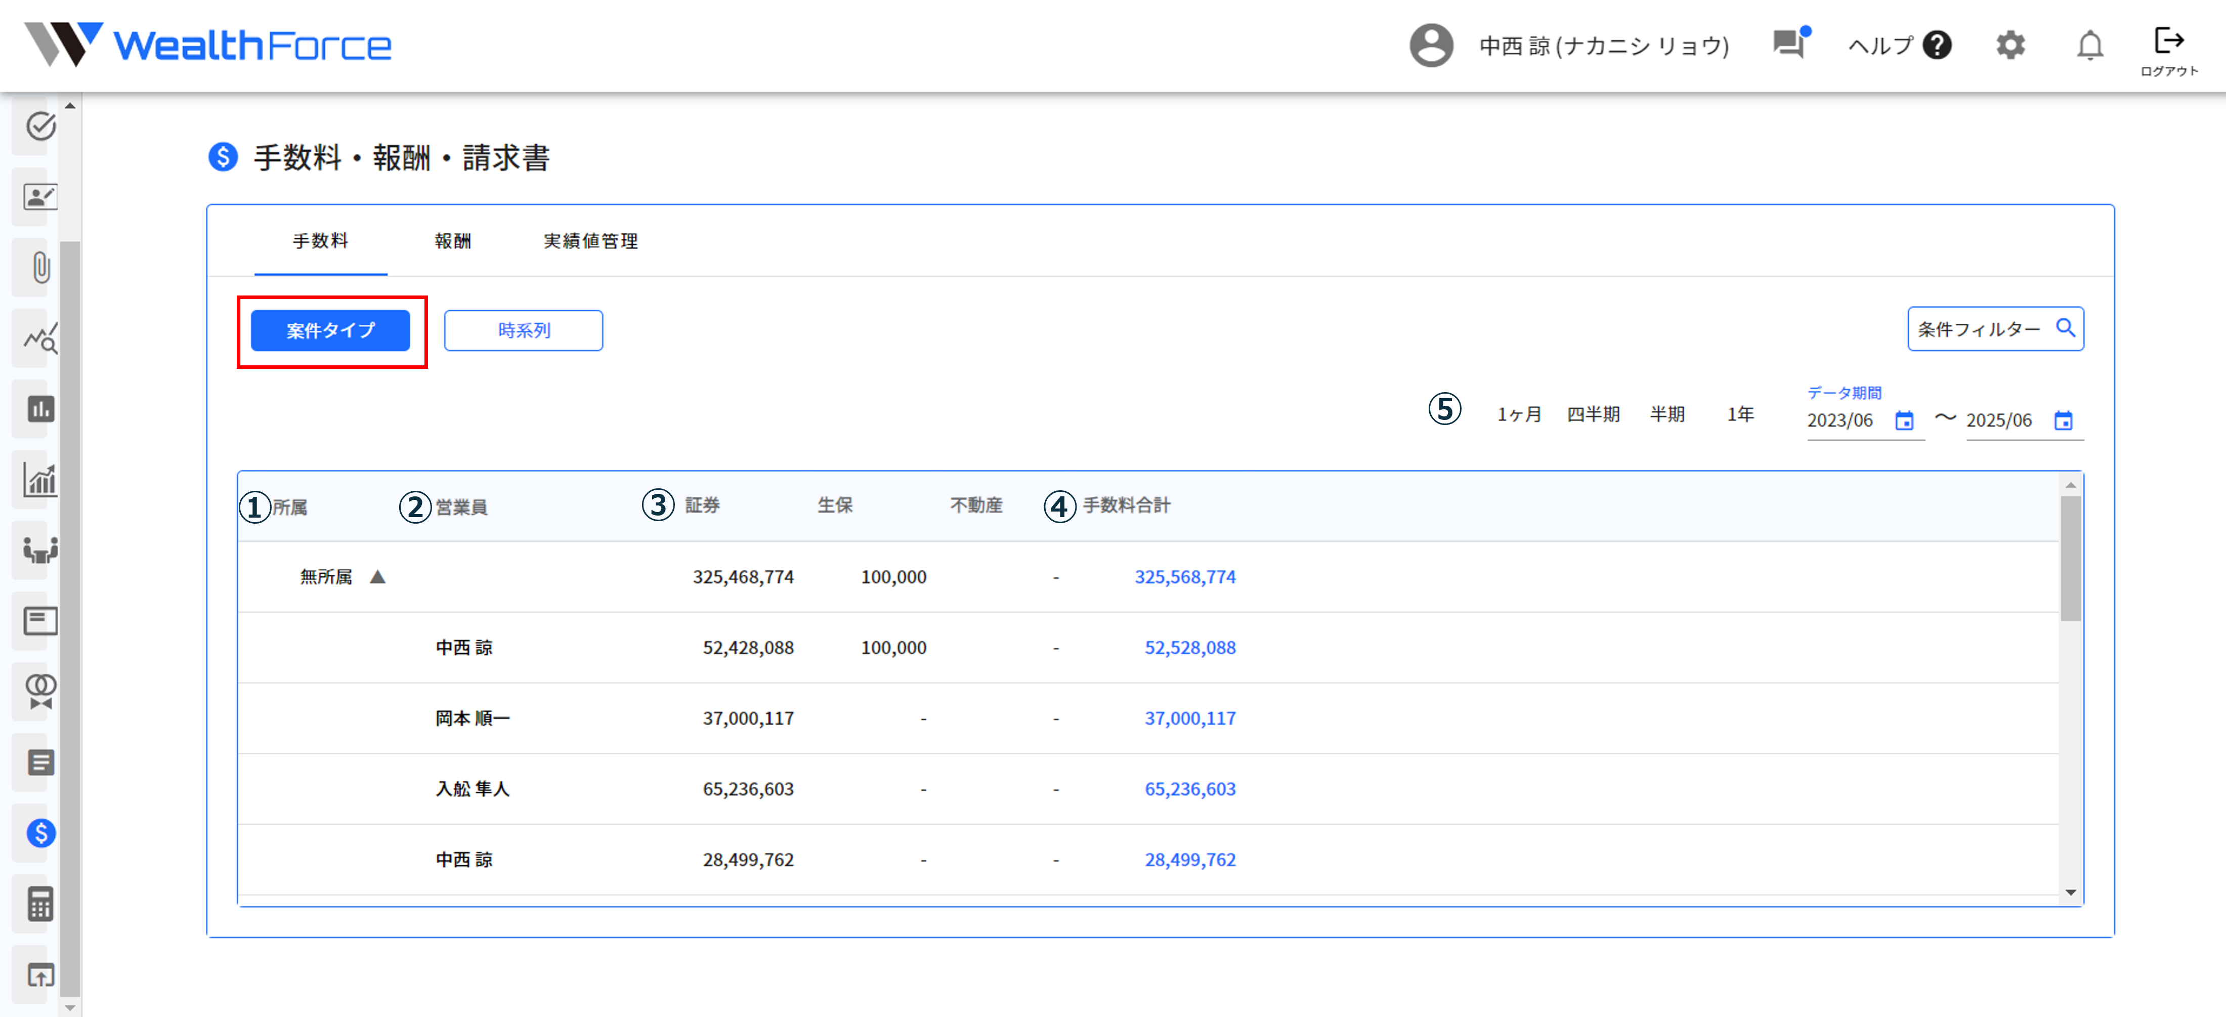Click the 所属 column header
Screen dimensions: 2226x1017
click(290, 507)
